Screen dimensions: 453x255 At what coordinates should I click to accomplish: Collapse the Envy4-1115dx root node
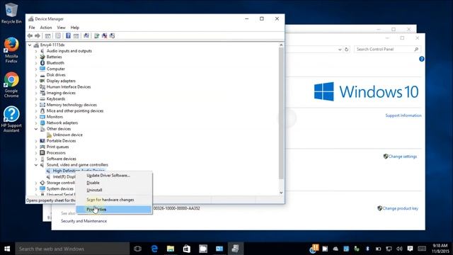(30, 45)
